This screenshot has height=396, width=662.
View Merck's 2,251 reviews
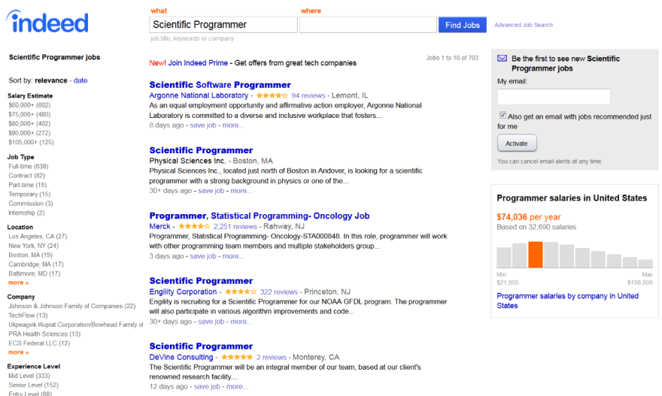click(x=235, y=226)
